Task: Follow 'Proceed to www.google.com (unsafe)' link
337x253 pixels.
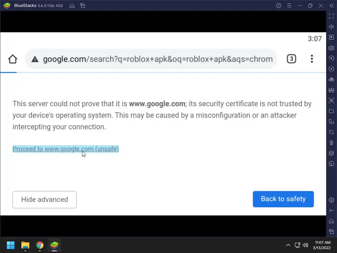Action: tap(65, 149)
